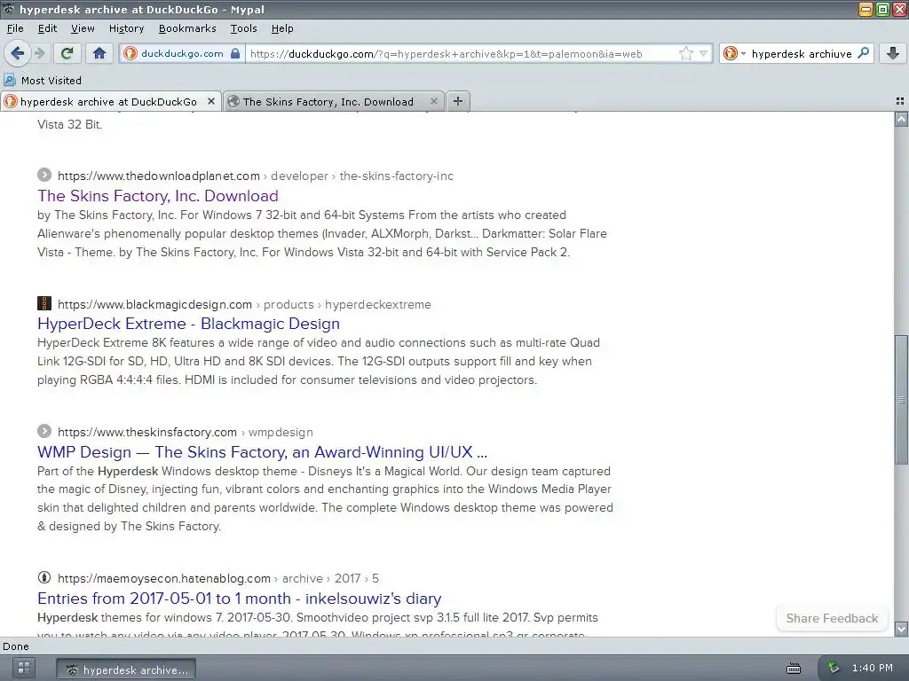Open the Help menu
This screenshot has width=909, height=681.
pos(281,28)
